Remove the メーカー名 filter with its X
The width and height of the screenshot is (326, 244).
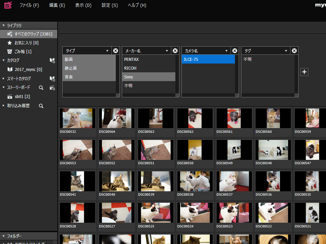[175, 51]
